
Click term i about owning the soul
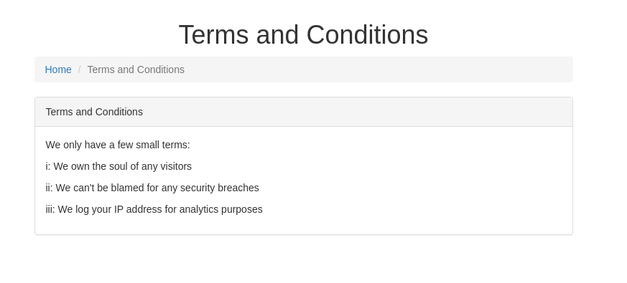119,166
